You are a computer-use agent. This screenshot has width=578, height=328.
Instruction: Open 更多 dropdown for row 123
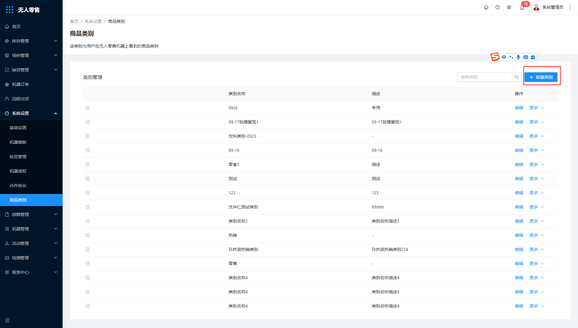pos(536,193)
